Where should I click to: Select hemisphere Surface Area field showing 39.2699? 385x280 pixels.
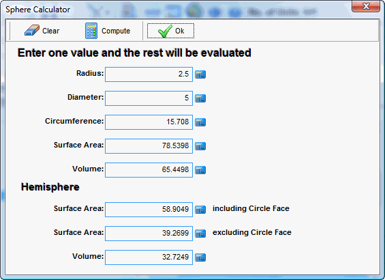(x=149, y=234)
